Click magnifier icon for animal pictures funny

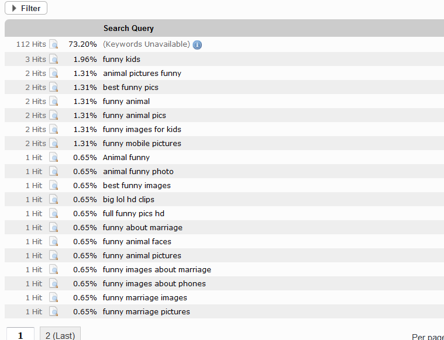(54, 73)
